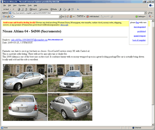
Task: Open the front view car photo
Action: pos(70,78)
